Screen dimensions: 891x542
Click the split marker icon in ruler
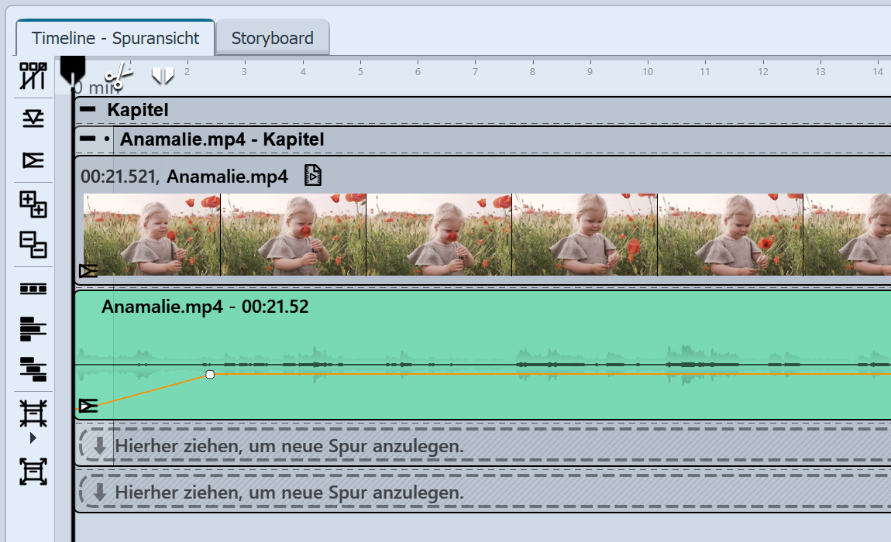click(x=162, y=75)
